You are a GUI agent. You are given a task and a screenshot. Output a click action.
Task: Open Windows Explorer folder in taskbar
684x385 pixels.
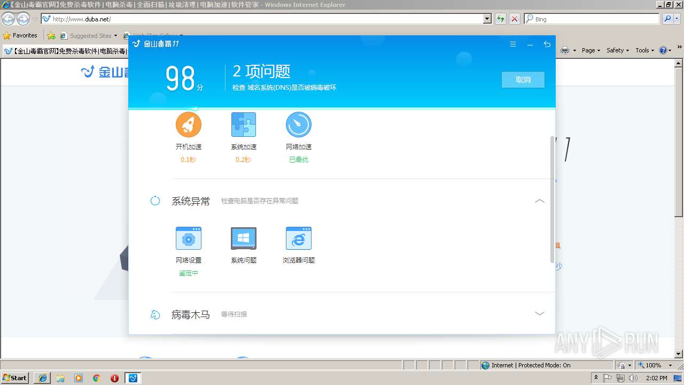point(61,378)
